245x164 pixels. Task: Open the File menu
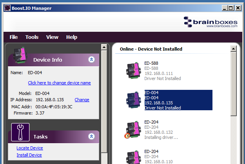click(x=14, y=37)
